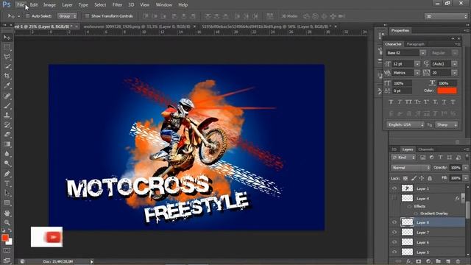
Task: Open the Filter menu
Action: pyautogui.click(x=117, y=5)
